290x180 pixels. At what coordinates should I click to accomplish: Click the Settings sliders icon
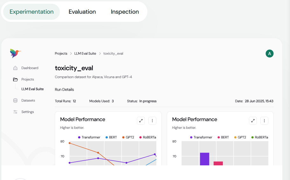(x=15, y=112)
